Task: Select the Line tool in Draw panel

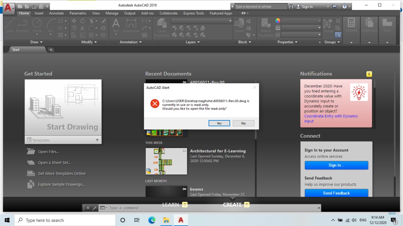Action: tap(10, 25)
